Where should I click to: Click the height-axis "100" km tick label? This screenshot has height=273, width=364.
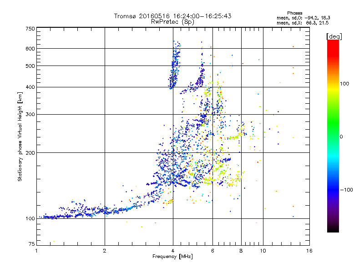pos(30,219)
